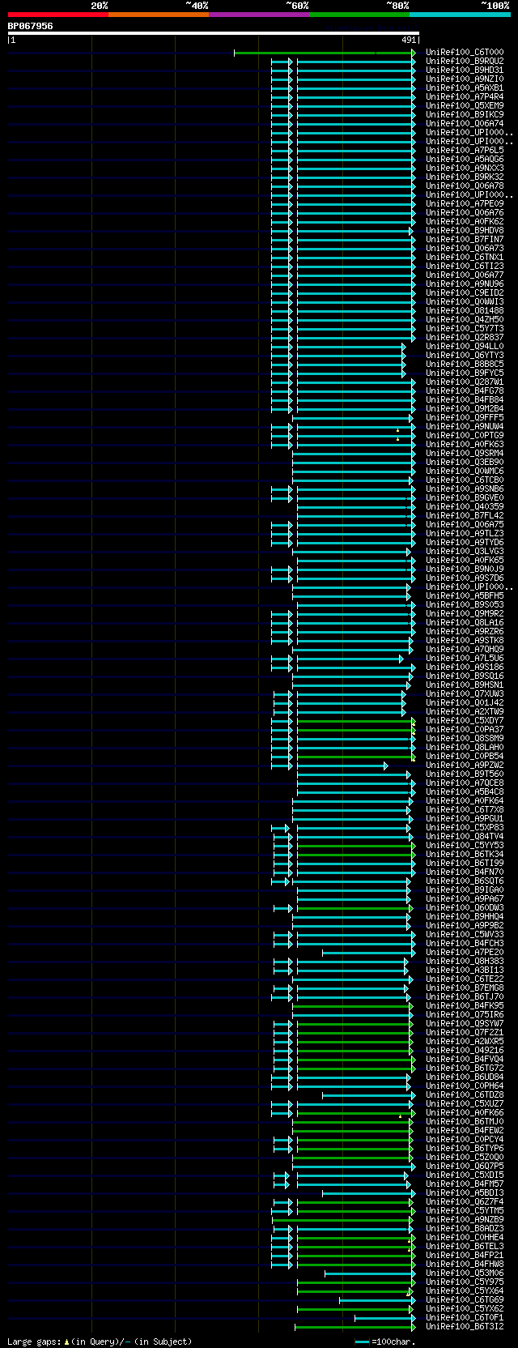View entry UniRef100_A2XTW9
Screen dimensions: 518x1348
[x=465, y=712]
